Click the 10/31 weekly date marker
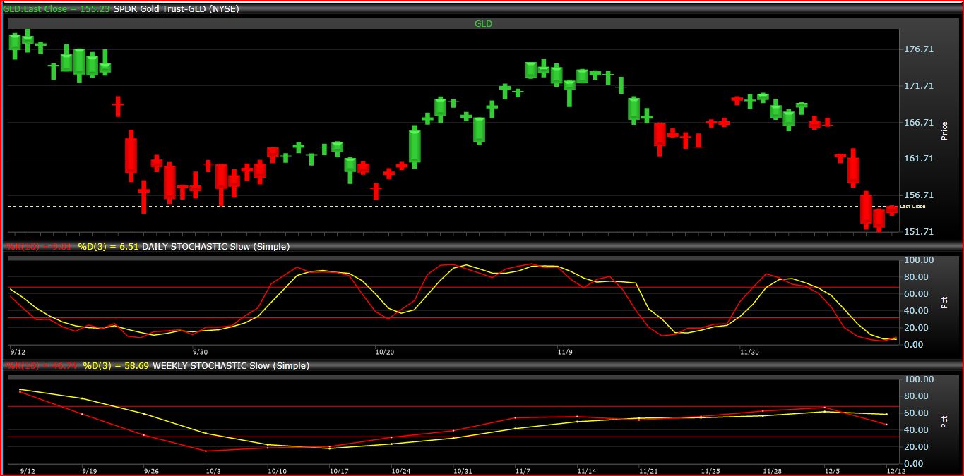The height and width of the screenshot is (476, 964). coord(463,471)
